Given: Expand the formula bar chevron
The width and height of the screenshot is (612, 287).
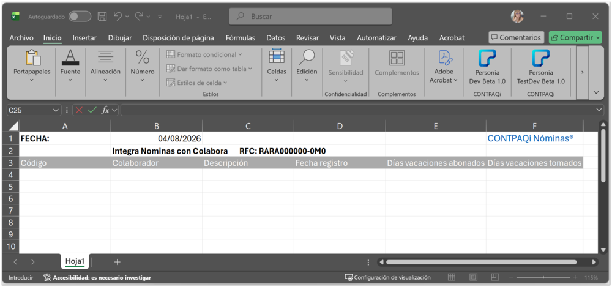Looking at the screenshot, I should tap(599, 111).
